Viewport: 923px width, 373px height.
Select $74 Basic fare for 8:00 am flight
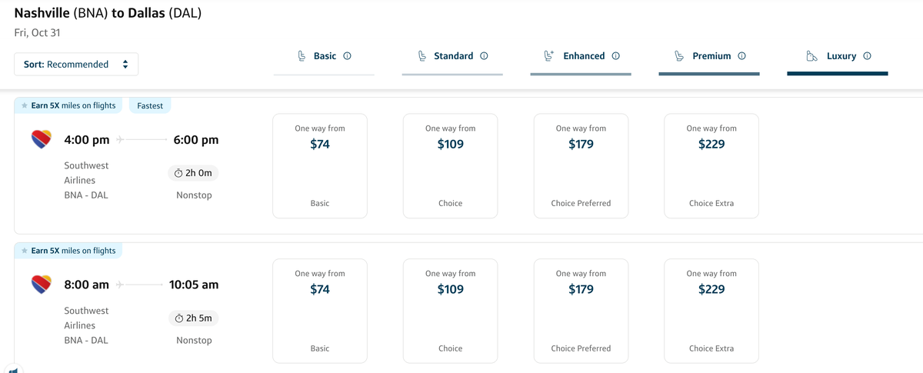320,311
